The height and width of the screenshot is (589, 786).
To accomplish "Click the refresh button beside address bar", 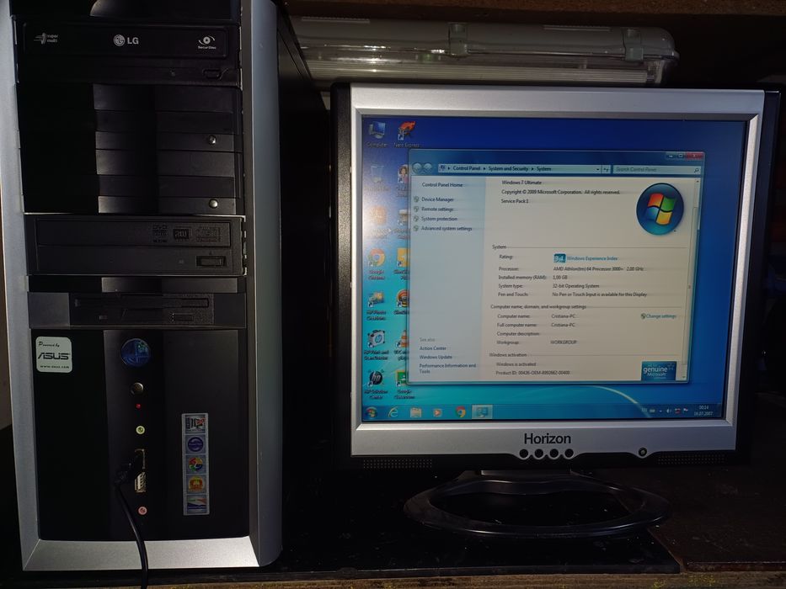I will tap(606, 170).
